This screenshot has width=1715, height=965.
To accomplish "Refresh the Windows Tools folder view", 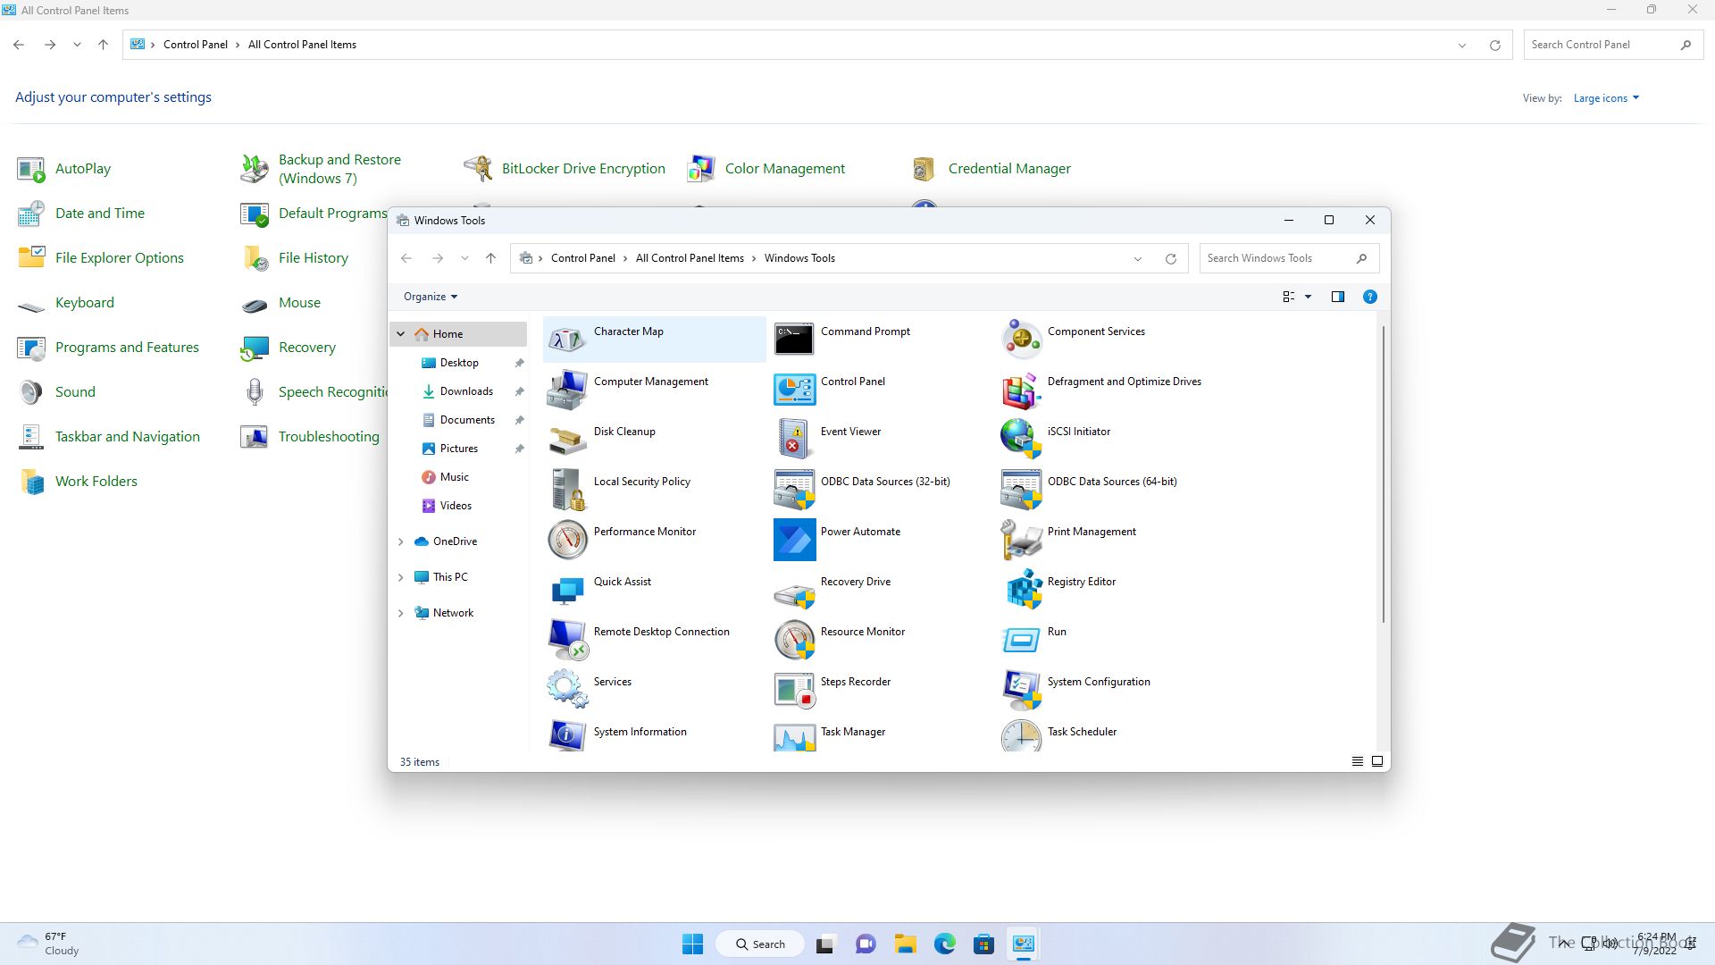I will click(1170, 259).
